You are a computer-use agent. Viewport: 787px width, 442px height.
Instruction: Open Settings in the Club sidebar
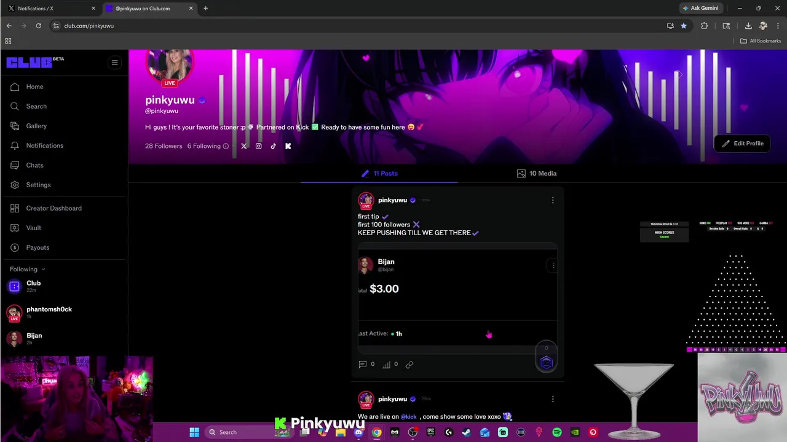30,185
